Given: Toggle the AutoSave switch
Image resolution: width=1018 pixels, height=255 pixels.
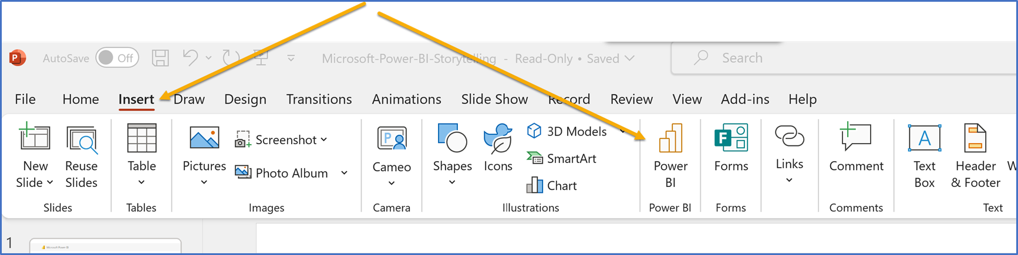Looking at the screenshot, I should [x=117, y=57].
